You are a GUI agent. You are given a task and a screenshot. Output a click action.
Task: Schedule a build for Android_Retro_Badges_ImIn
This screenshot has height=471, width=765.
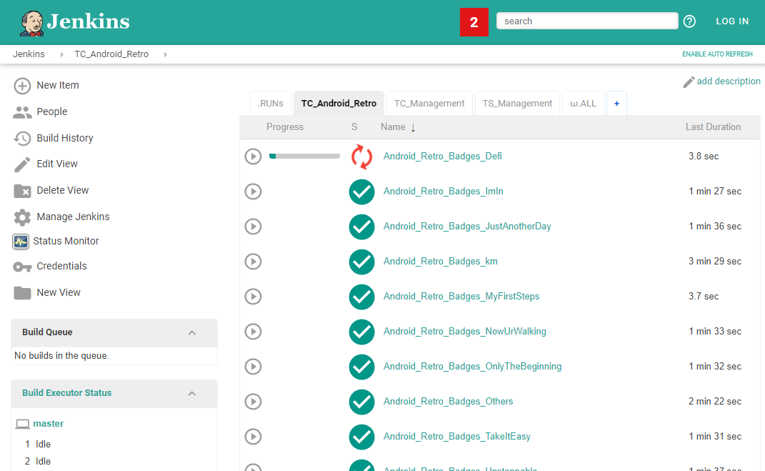coord(253,192)
